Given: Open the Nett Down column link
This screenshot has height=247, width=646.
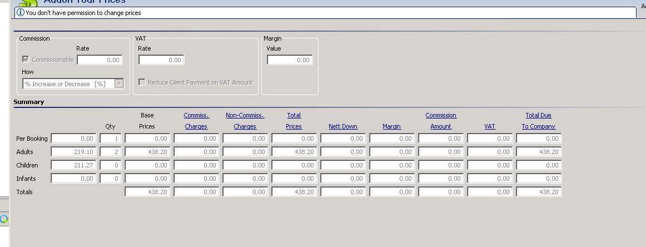Looking at the screenshot, I should 343,126.
